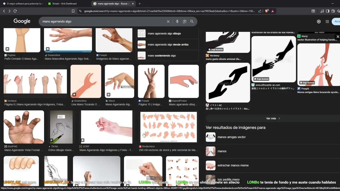The height and width of the screenshot is (191, 340).
Task: Open the 123RF hand on white thumbnail
Action: 107,127
